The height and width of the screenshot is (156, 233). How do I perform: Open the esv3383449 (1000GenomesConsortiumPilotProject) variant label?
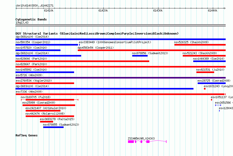[115, 42]
